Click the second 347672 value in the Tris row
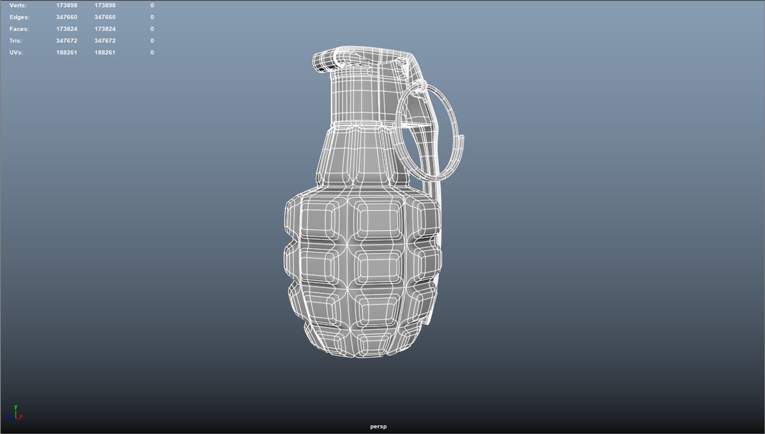The height and width of the screenshot is (434, 765). pyautogui.click(x=105, y=41)
